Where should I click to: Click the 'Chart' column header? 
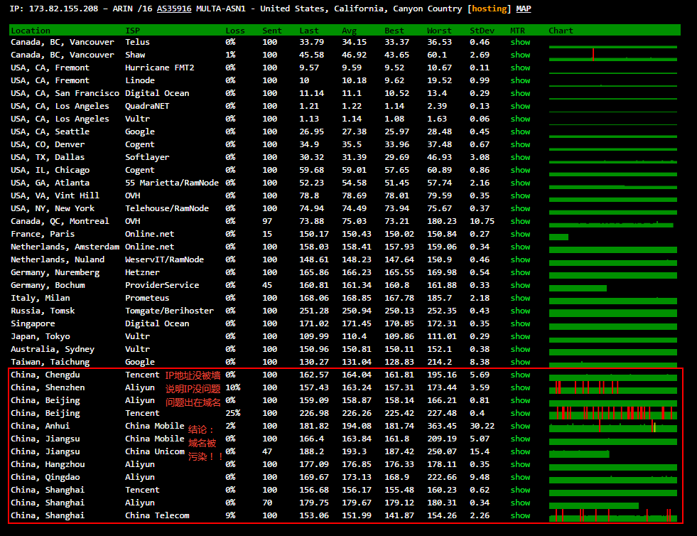[561, 31]
